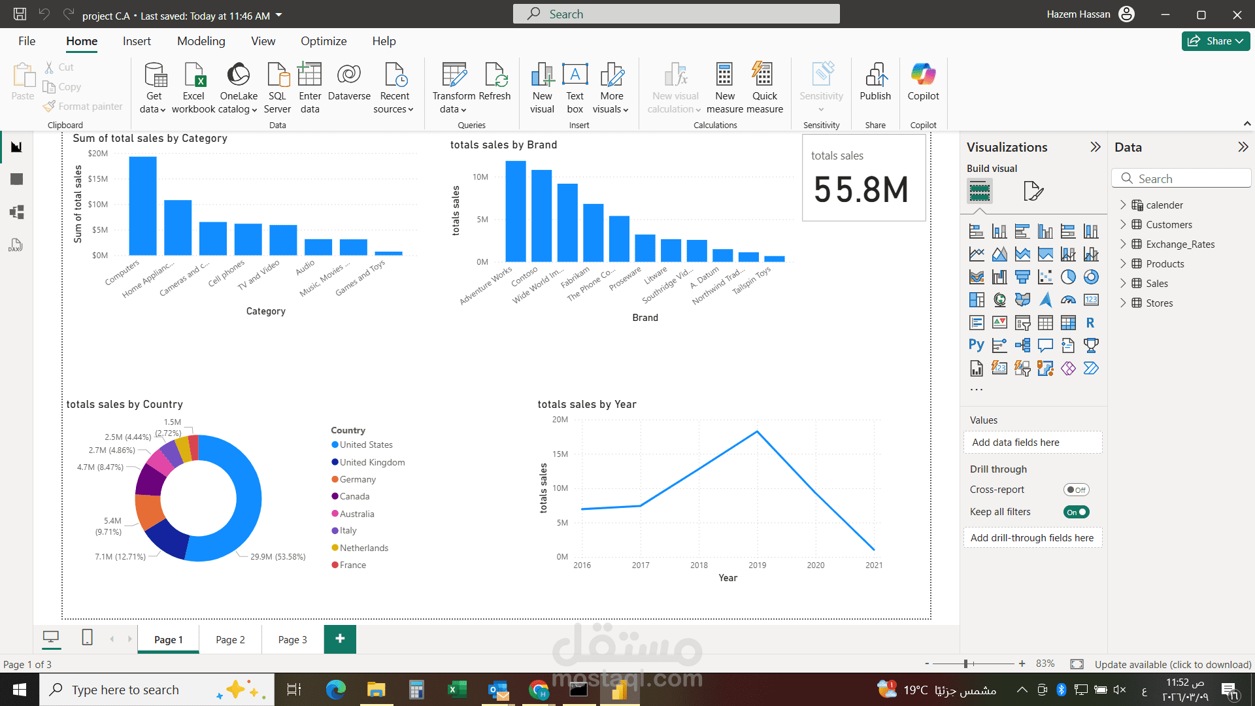Image resolution: width=1255 pixels, height=706 pixels.
Task: Click the Save icon in title bar
Action: click(x=20, y=14)
